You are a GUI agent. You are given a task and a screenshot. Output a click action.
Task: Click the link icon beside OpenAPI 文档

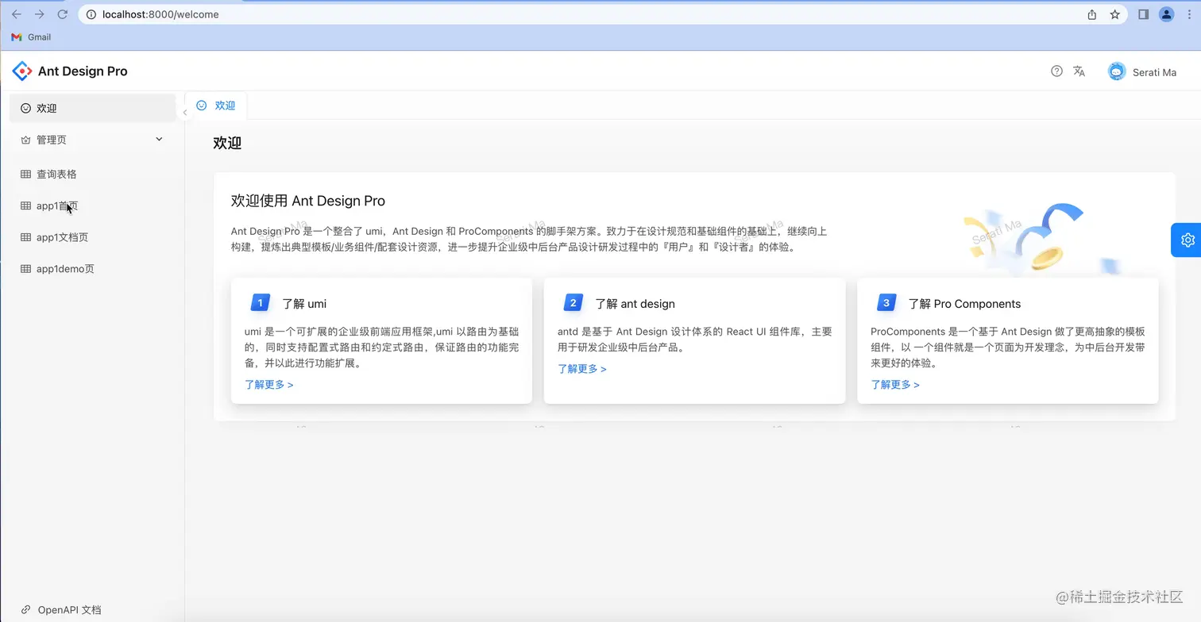26,610
